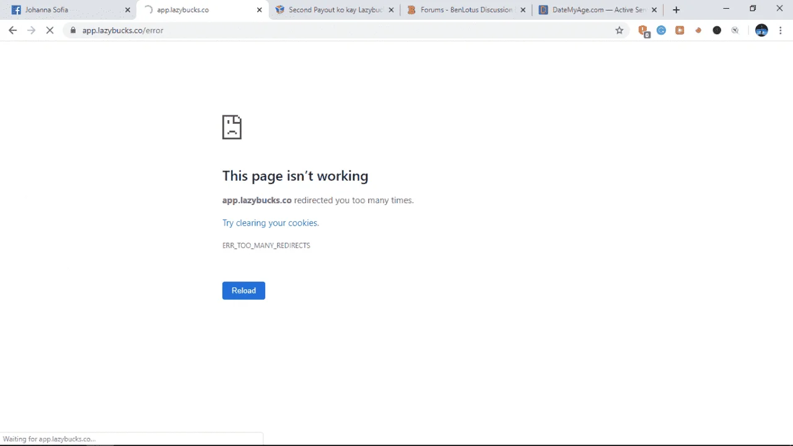Open the orange shield extension with 0 badge
The width and height of the screenshot is (793, 446).
(x=643, y=30)
